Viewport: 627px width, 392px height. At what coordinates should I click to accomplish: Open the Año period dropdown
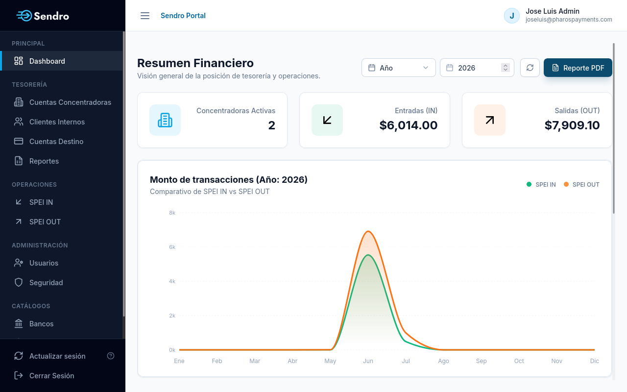click(399, 68)
